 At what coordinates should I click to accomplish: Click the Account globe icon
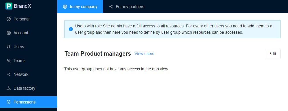pyautogui.click(x=9, y=33)
